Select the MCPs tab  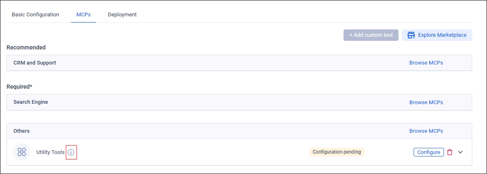click(x=83, y=14)
